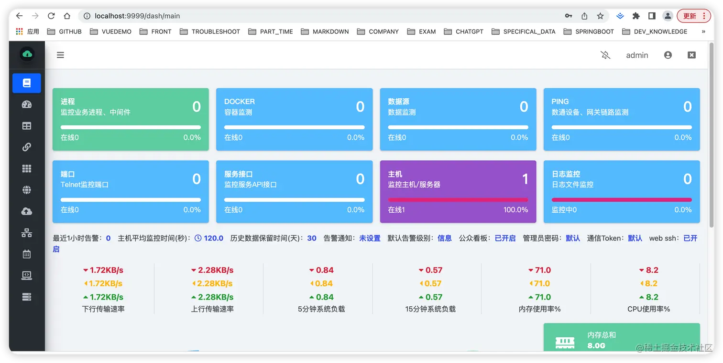
Task: Click the 默认 link beside 通信Token
Action: (x=635, y=238)
